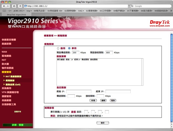Open the 02寶寶相關 bookmarks folder
The image size is (173, 131).
(x=92, y=11)
